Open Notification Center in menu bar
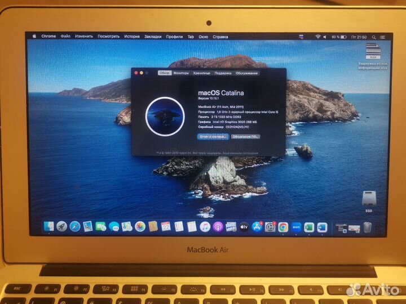Viewport: 406px width, 304px height. click(383, 37)
